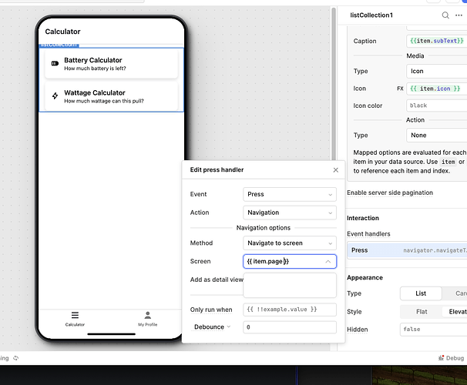Open the Media Type dropdown set to Icon
467x385 pixels.
[x=437, y=71]
